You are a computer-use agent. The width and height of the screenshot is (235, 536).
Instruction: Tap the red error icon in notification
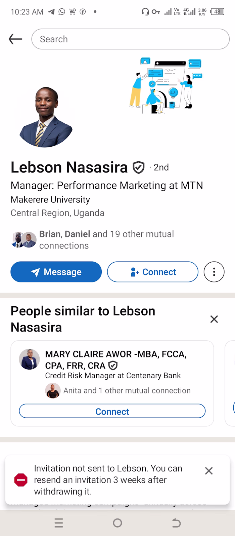pyautogui.click(x=21, y=480)
